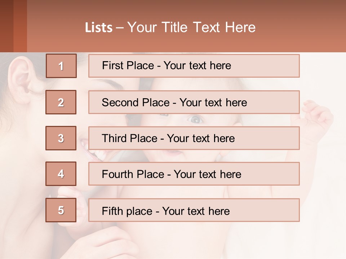Click the Second Place text bar
Viewport: 346px width, 259px height.
pos(194,102)
